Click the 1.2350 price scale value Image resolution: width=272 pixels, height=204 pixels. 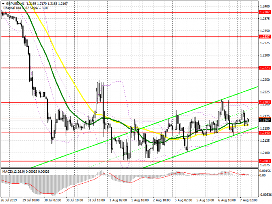(265, 31)
